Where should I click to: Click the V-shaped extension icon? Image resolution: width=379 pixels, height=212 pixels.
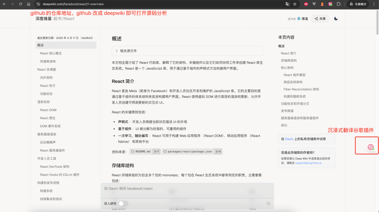coord(314,4)
